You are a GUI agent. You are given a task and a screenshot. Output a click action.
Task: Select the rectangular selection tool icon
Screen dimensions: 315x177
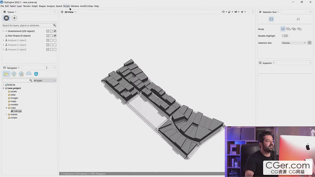pos(271,19)
